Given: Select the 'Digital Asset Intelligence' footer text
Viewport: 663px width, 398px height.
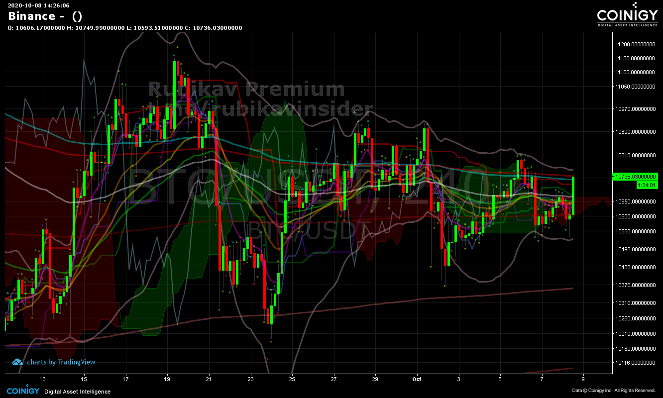Looking at the screenshot, I should point(77,392).
